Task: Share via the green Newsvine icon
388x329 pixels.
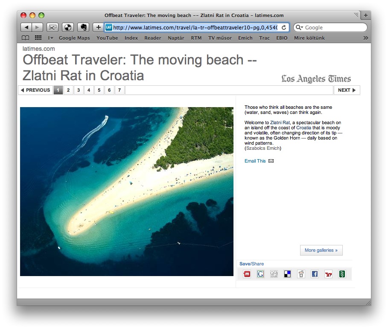Action: point(342,274)
